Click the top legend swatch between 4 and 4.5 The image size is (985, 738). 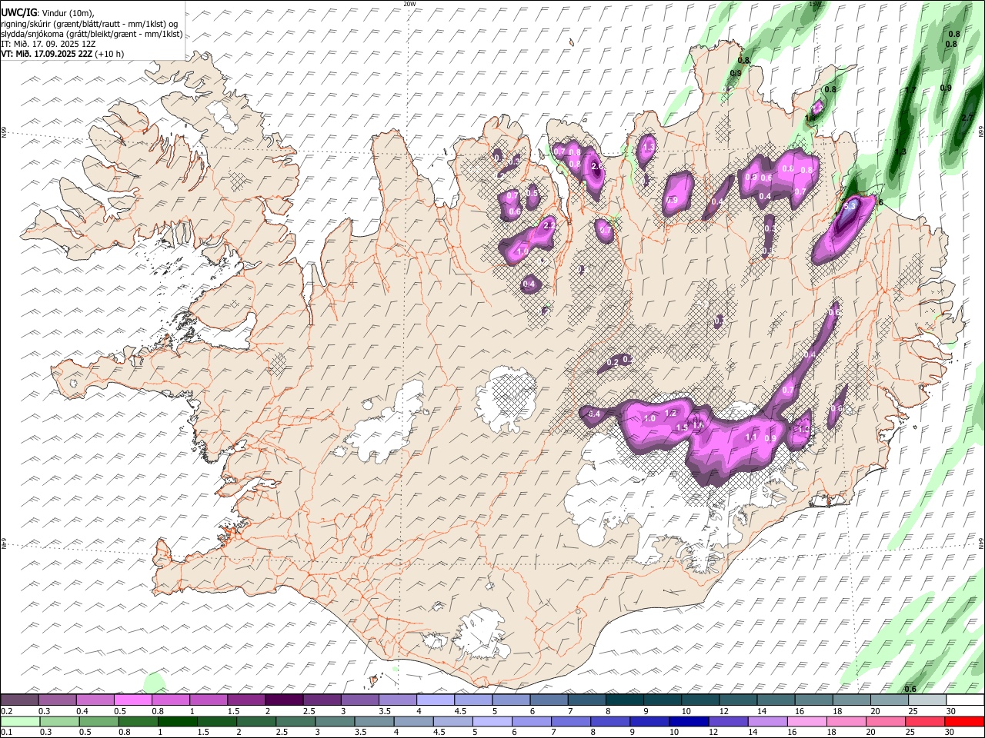tap(435, 700)
